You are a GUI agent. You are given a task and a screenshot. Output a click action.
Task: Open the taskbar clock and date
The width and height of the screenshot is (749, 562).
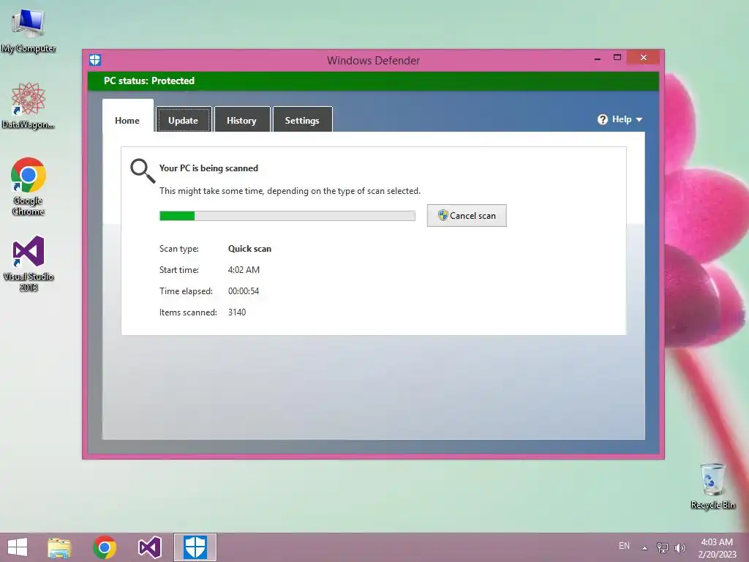tap(717, 548)
